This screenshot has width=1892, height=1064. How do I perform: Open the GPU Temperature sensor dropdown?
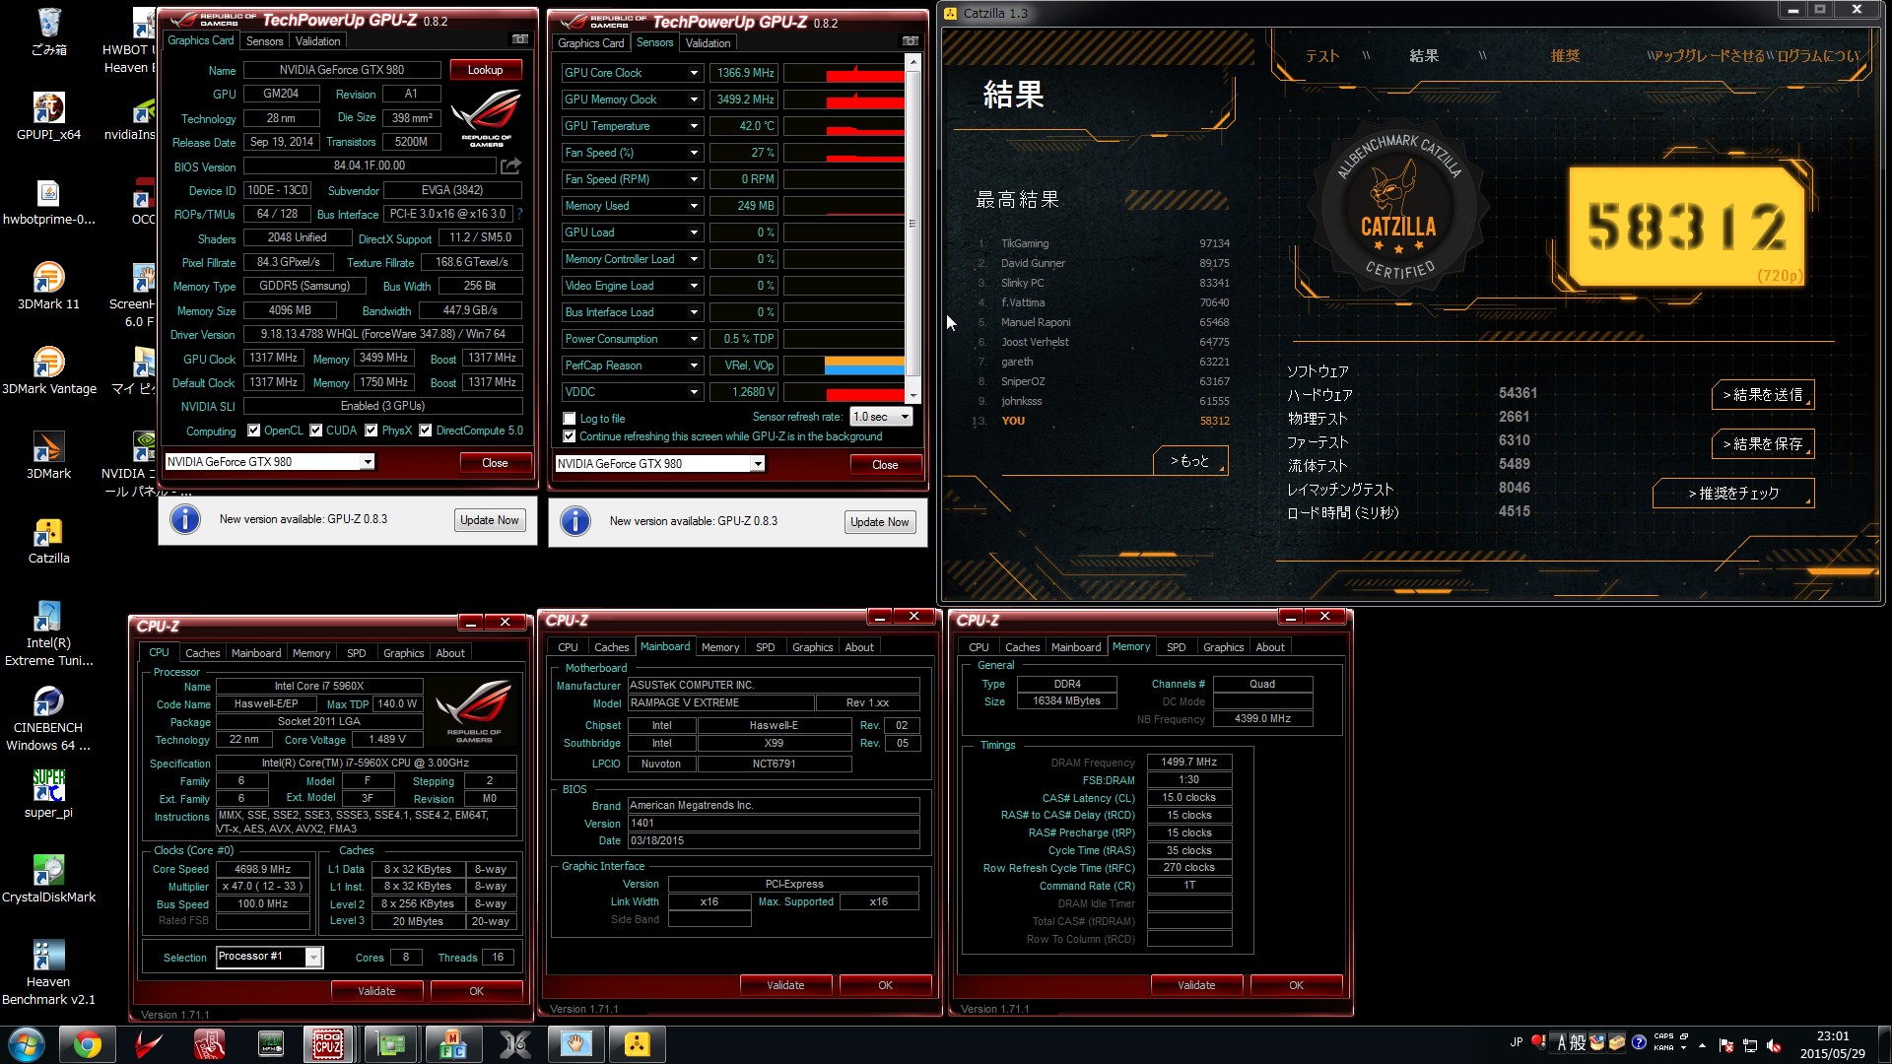point(694,126)
